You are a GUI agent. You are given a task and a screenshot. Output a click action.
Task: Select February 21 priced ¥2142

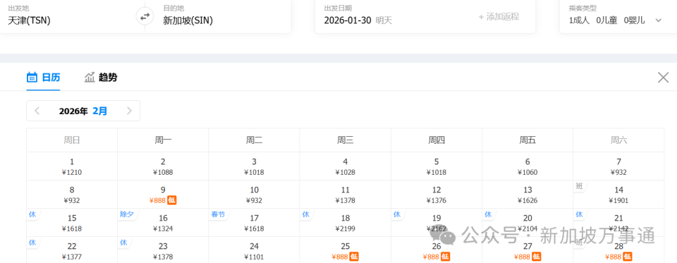618,223
